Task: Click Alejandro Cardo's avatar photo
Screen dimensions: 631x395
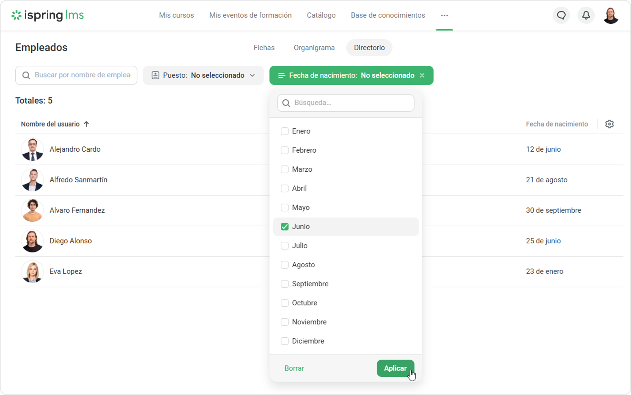Action: 32,149
